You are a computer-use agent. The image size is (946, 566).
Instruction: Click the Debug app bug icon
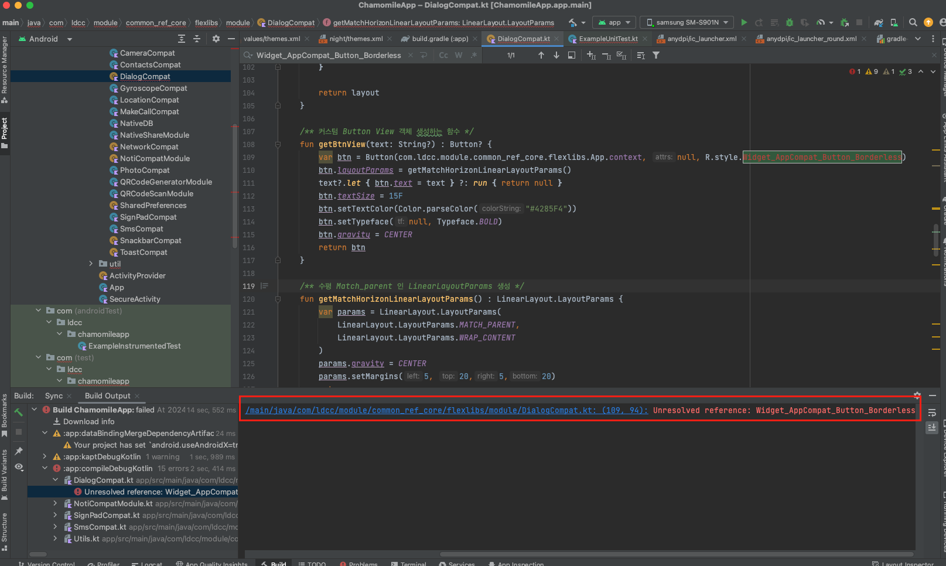click(789, 22)
